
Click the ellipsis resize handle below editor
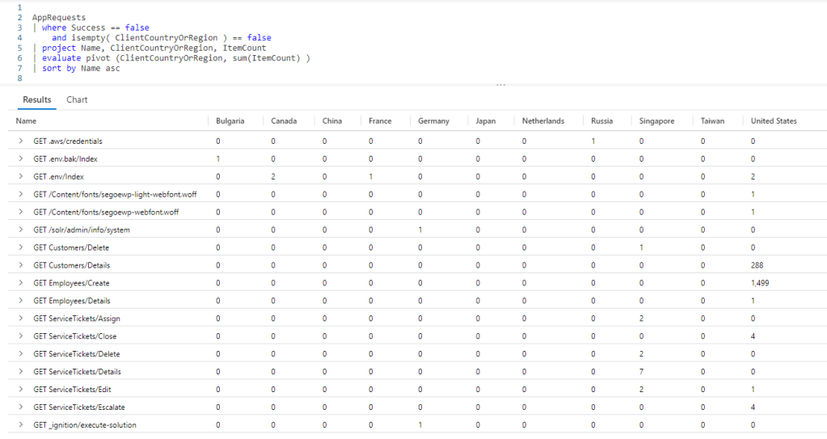(x=501, y=84)
